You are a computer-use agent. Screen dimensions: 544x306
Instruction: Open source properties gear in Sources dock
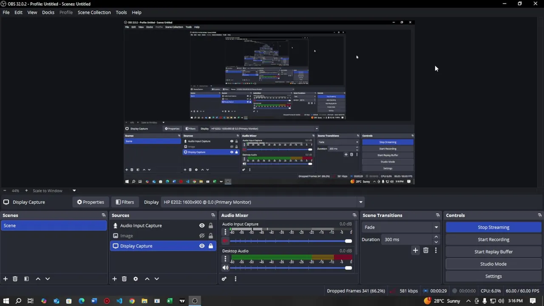[136, 279]
